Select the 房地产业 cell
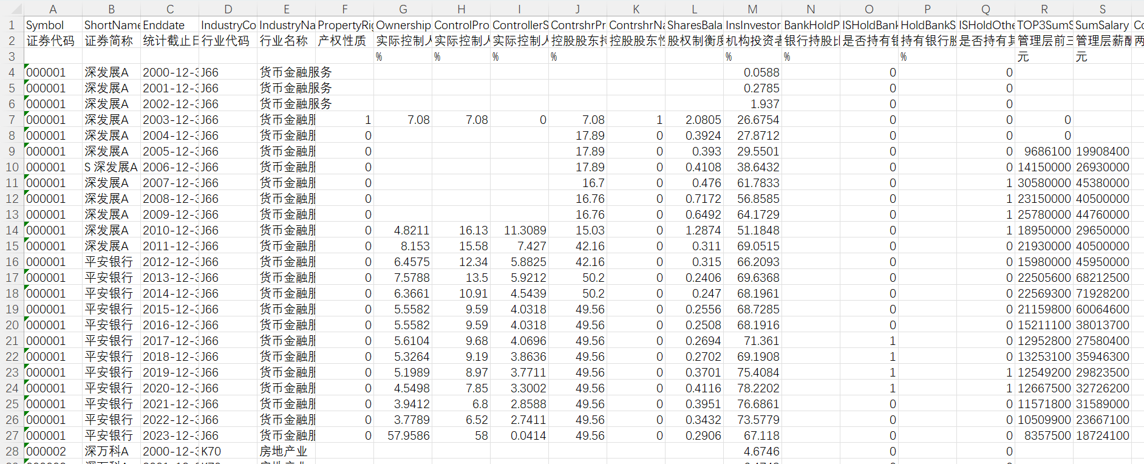Viewport: 1144px width, 464px height. (x=286, y=451)
